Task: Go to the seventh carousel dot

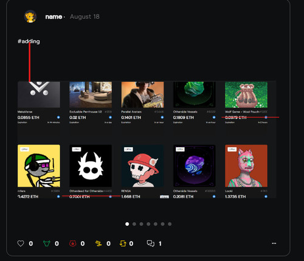Action: (170, 224)
